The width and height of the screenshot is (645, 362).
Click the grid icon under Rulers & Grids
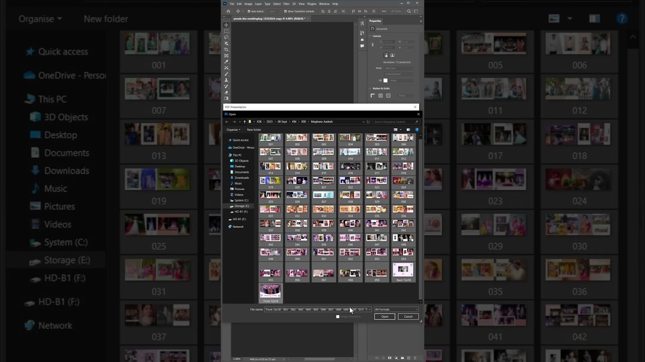pos(380,96)
